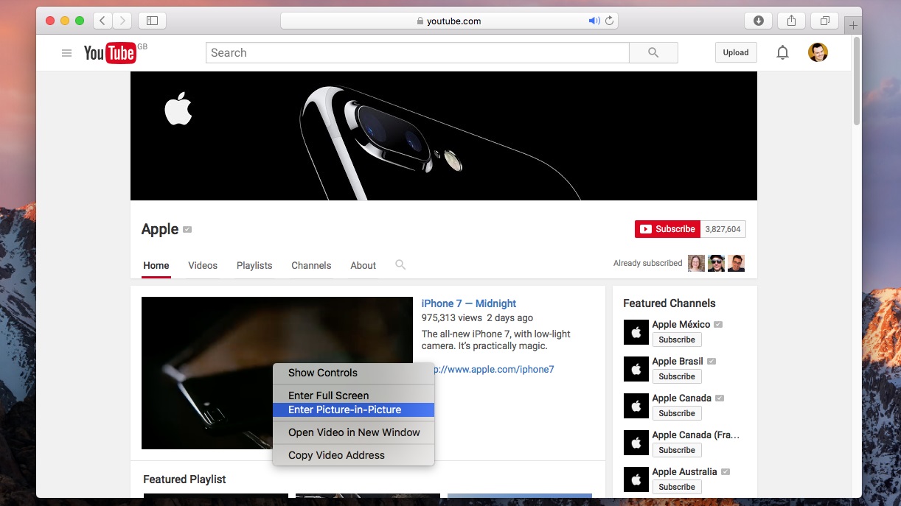901x506 pixels.
Task: Switch to the Playlists tab
Action: pyautogui.click(x=254, y=265)
